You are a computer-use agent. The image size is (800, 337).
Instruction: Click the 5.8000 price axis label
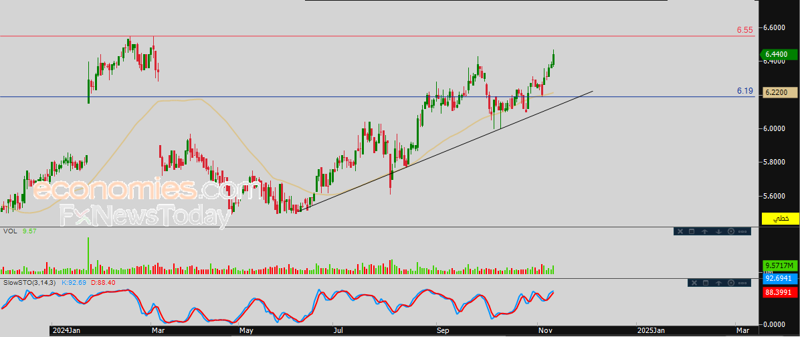tap(775, 162)
